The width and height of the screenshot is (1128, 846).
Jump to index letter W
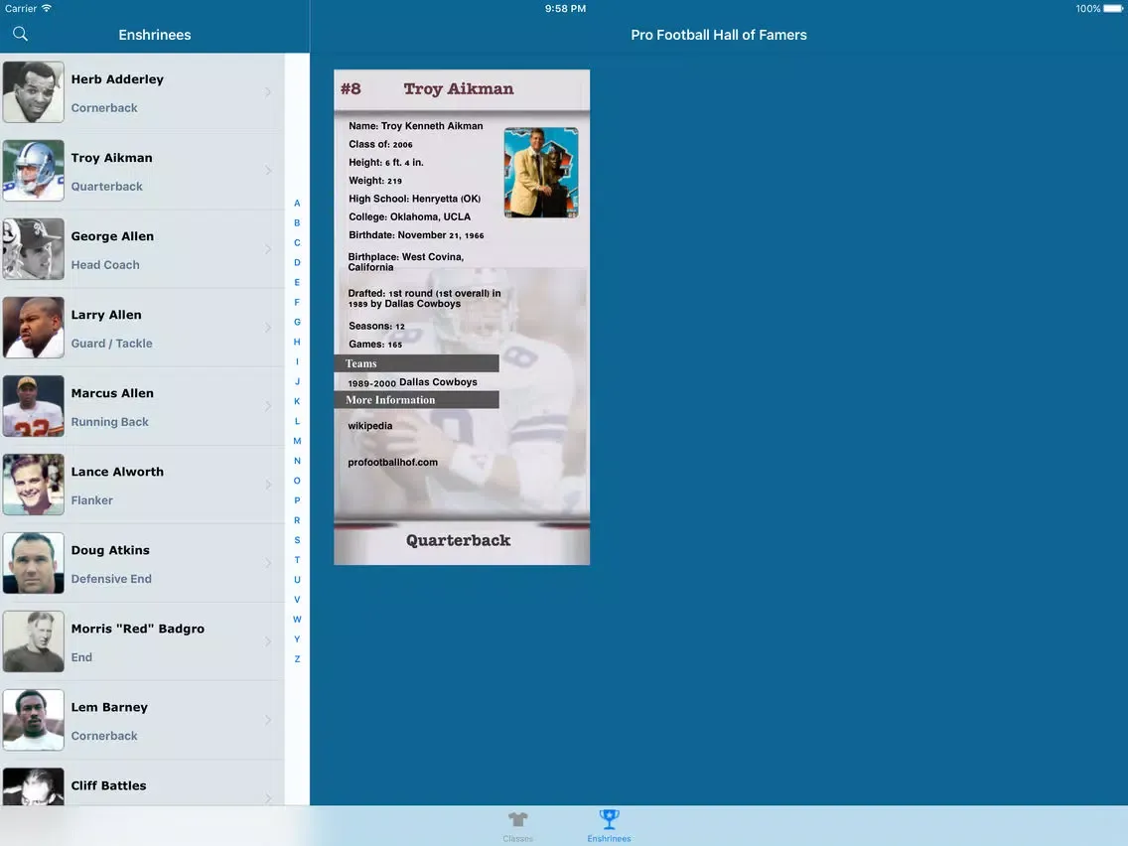pos(297,620)
